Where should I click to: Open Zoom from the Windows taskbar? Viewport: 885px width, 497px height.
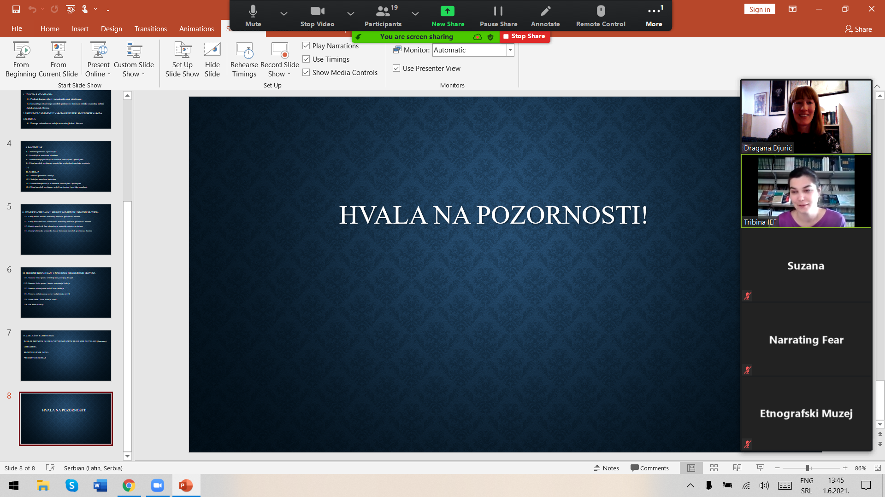coord(158,485)
